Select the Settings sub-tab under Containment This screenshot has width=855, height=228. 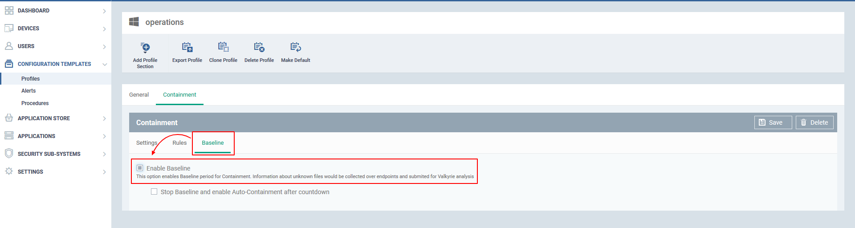click(x=147, y=143)
